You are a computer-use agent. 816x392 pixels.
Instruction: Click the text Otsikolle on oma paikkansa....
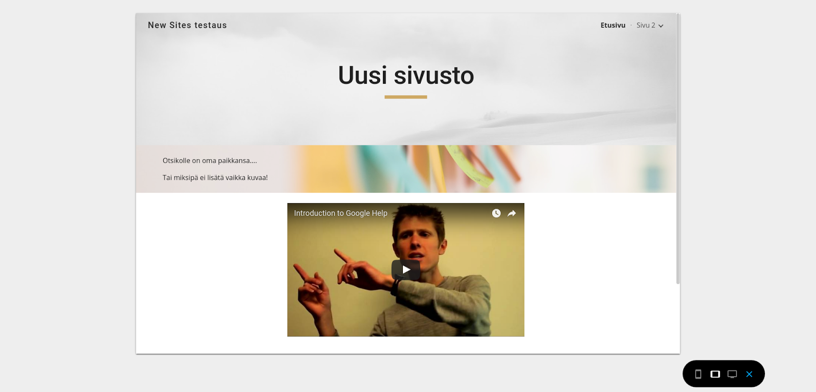pos(210,160)
